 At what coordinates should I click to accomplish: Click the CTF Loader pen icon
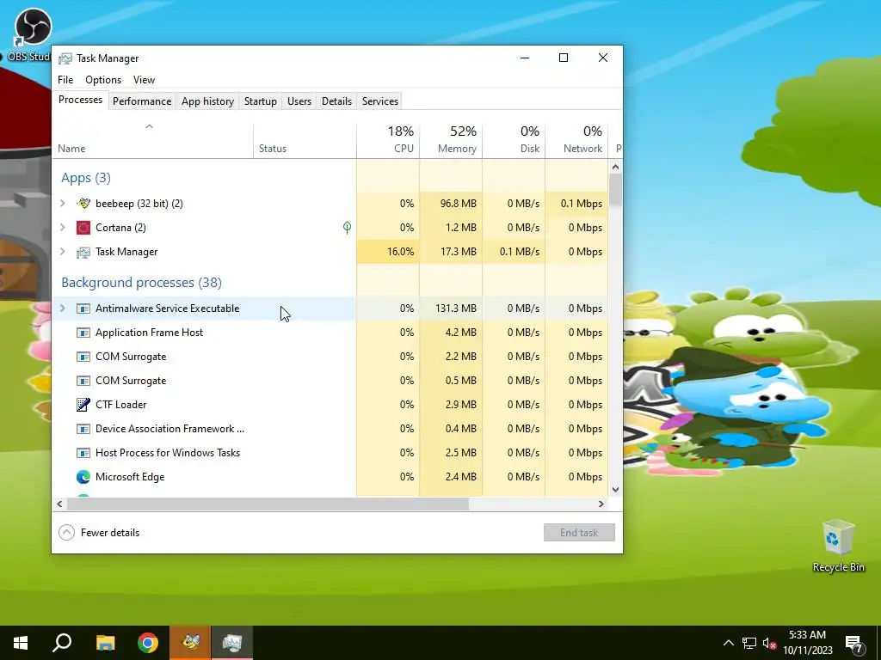(x=83, y=405)
